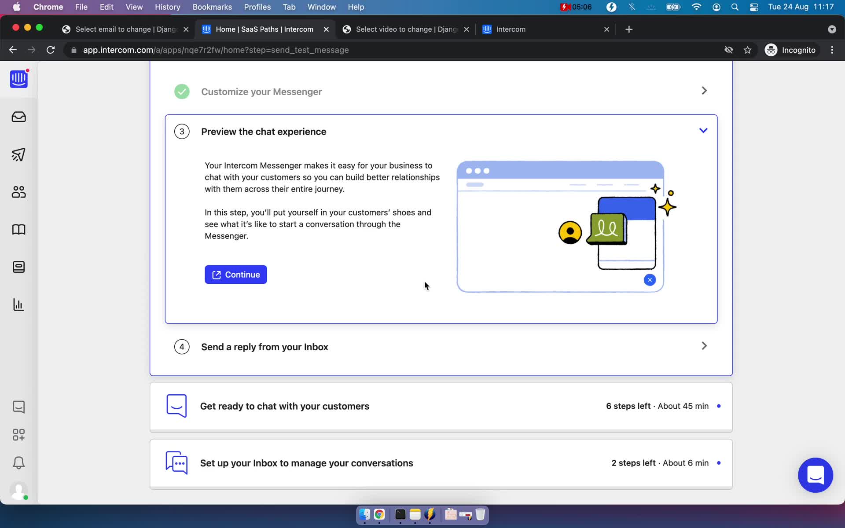This screenshot has height=528, width=845.
Task: Toggle the Intercom messenger chat widget
Action: (815, 474)
